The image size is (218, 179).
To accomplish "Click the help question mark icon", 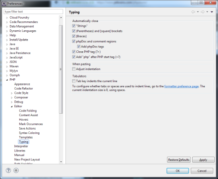I will tap(8, 171).
